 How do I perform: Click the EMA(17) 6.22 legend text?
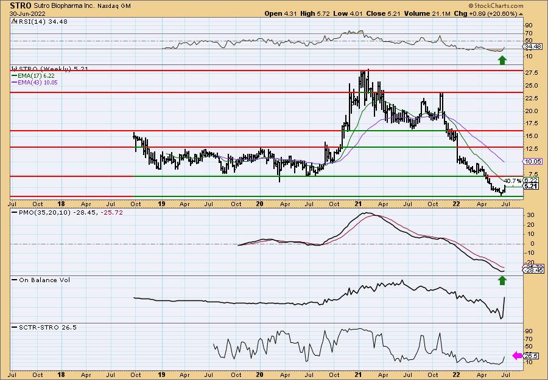click(37, 76)
